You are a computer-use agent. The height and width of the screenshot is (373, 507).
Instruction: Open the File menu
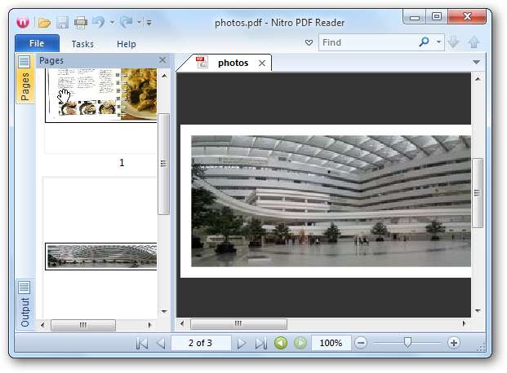37,43
